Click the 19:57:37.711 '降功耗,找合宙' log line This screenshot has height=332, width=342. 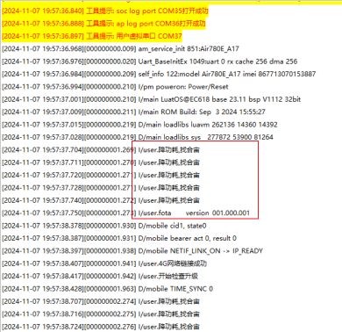[101, 162]
